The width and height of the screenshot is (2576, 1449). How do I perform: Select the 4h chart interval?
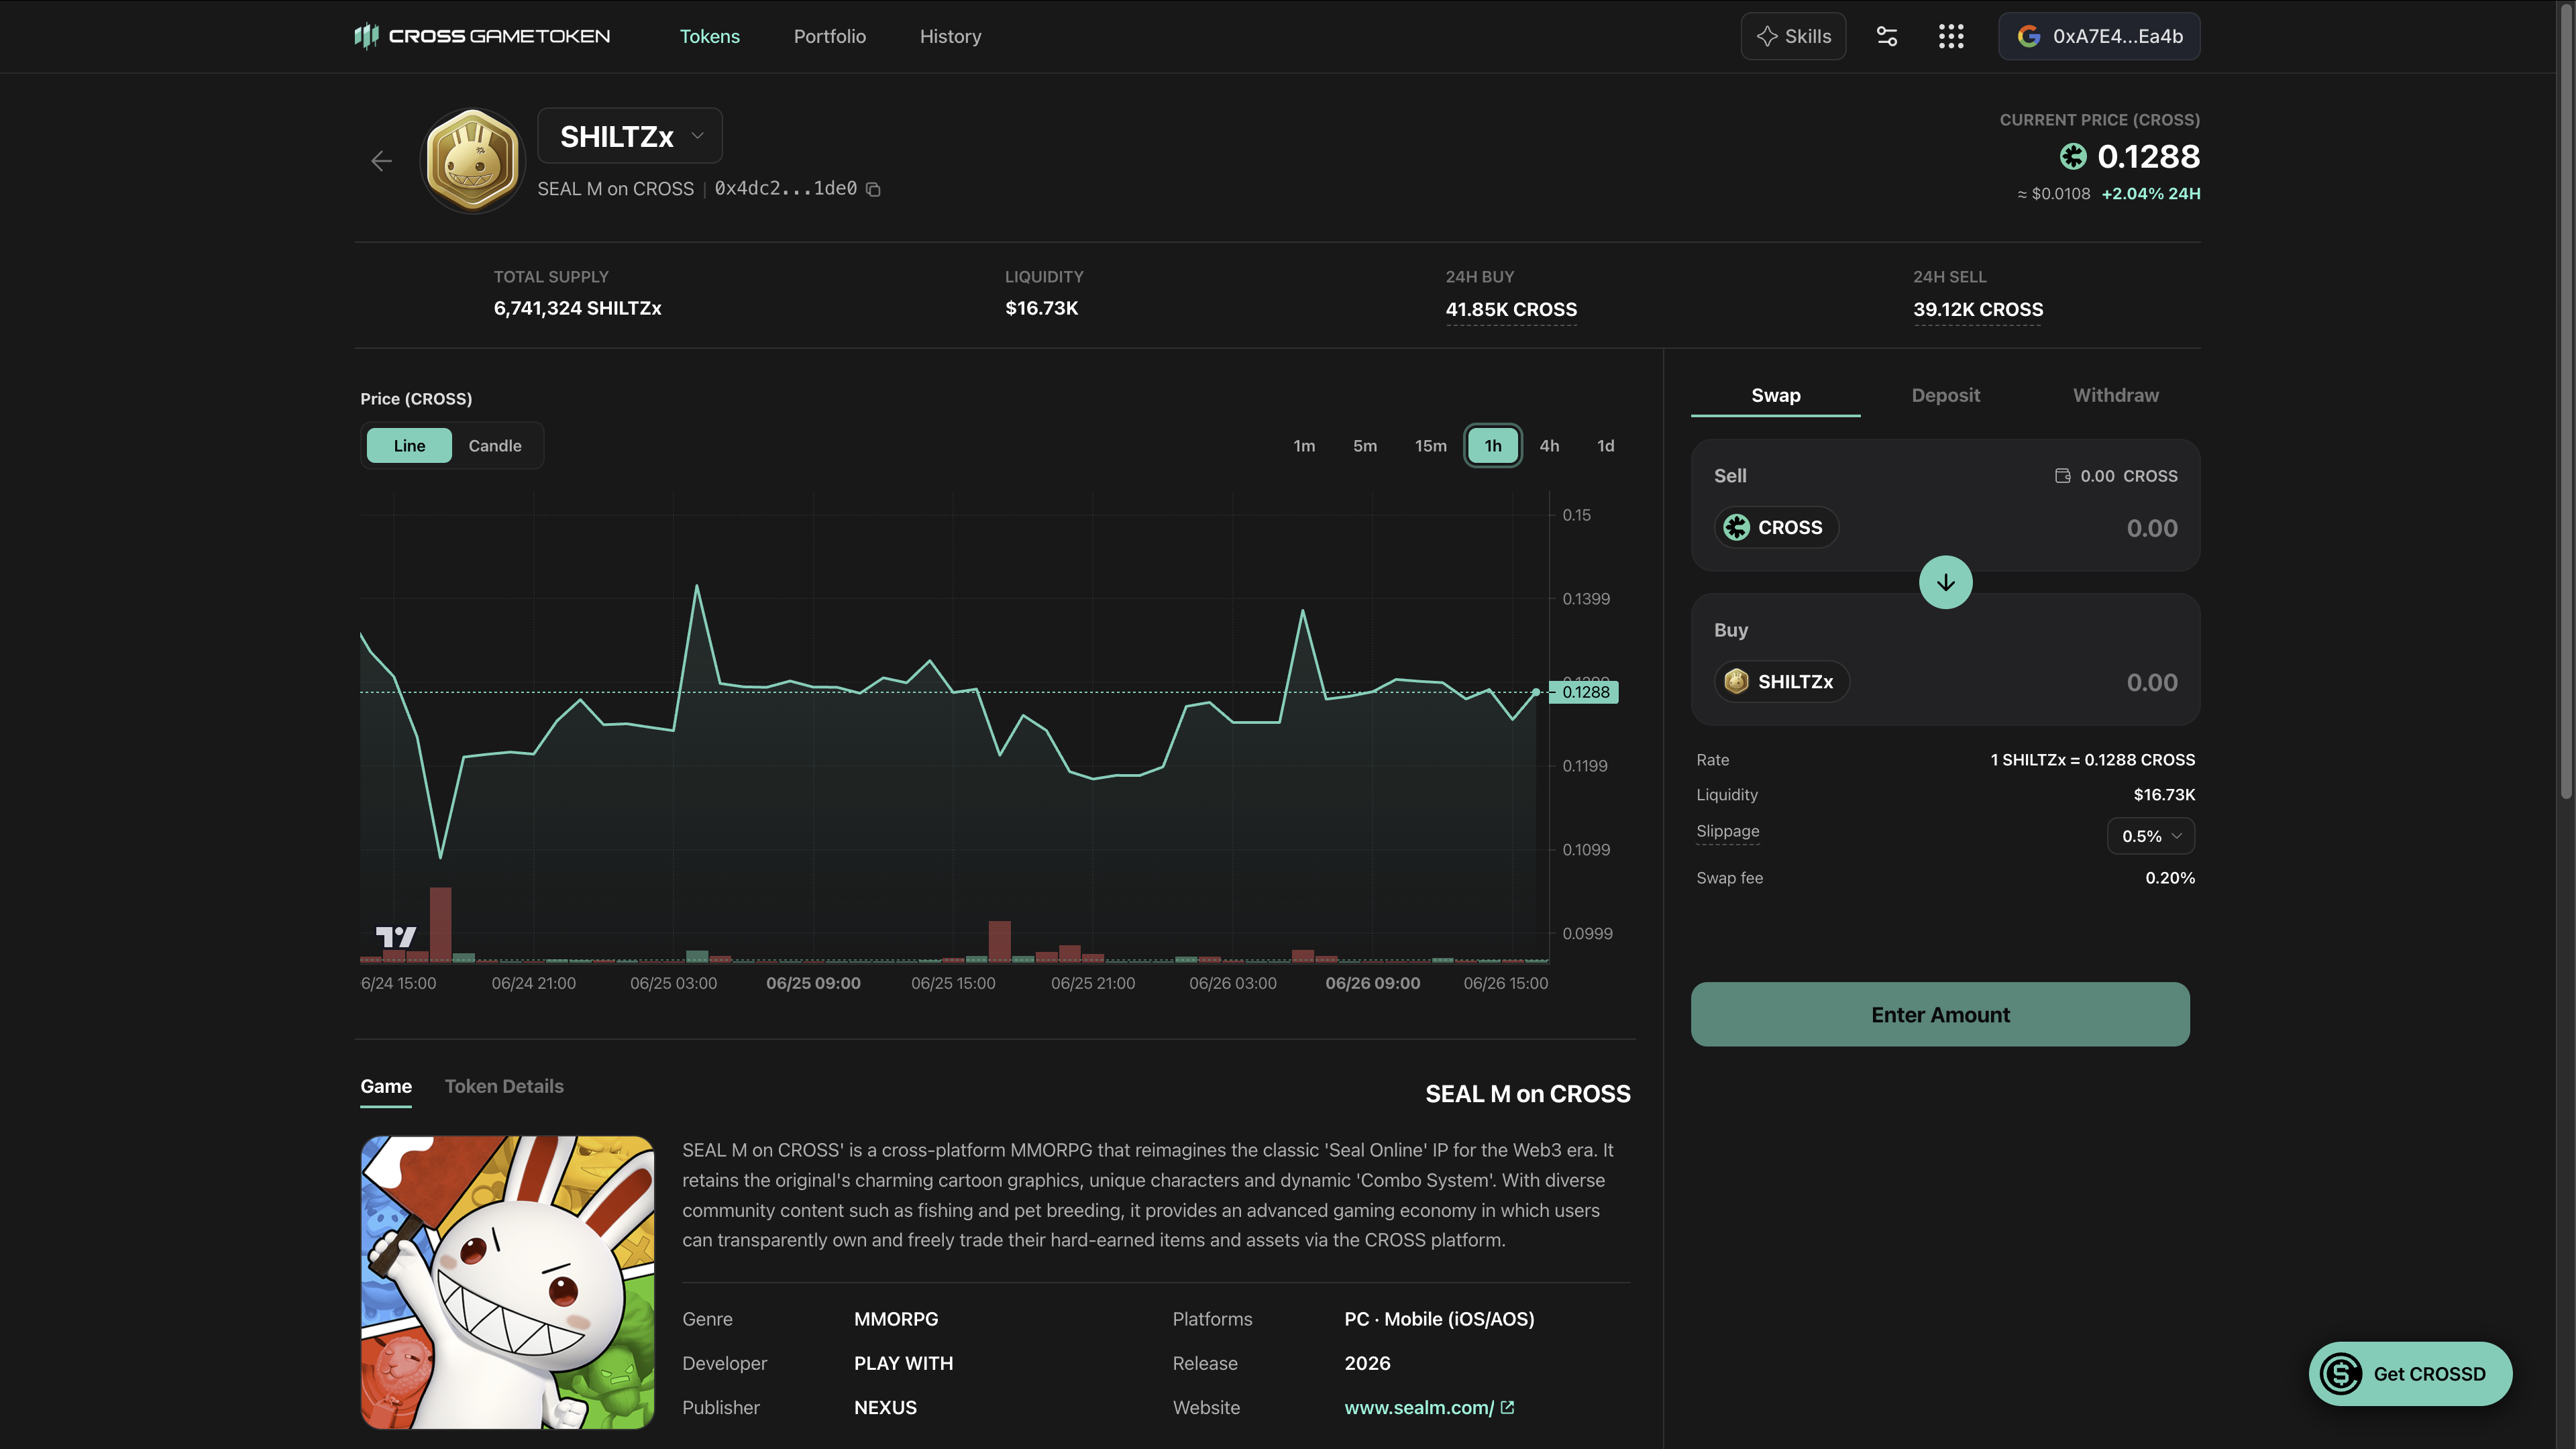pos(1549,446)
